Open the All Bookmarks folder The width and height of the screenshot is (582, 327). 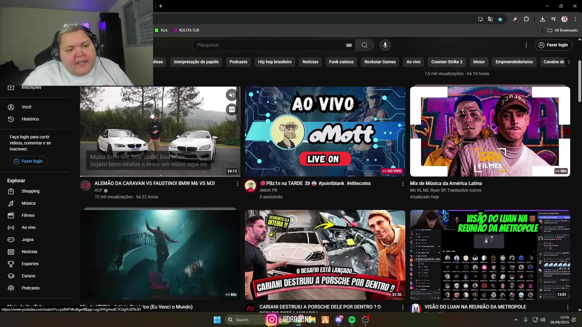(562, 30)
